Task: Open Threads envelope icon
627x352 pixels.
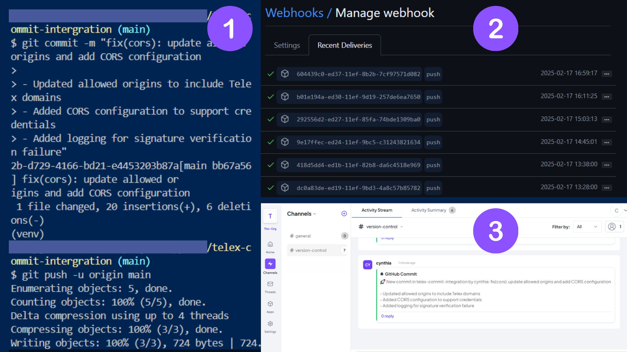Action: point(270,284)
